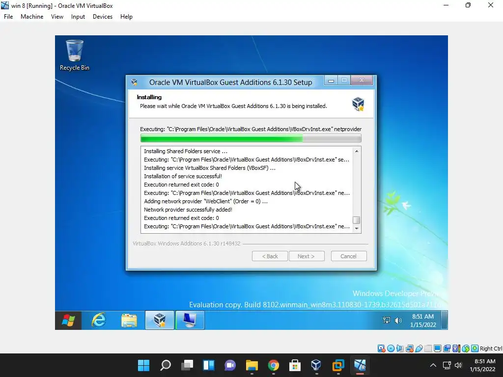Image resolution: width=503 pixels, height=377 pixels.
Task: Click the mouse integration status icon
Action: (x=466, y=349)
